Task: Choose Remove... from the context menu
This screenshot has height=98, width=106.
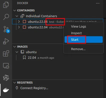Action: [x=84, y=49]
